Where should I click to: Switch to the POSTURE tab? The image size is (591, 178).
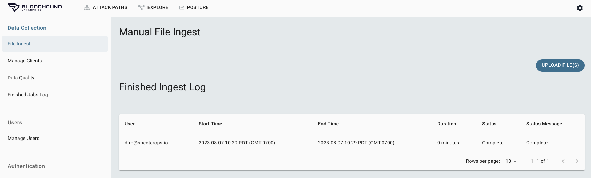[x=194, y=8]
